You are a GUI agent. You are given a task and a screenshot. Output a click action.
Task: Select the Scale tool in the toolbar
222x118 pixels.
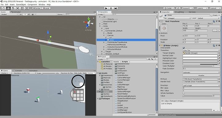tap(18, 8)
